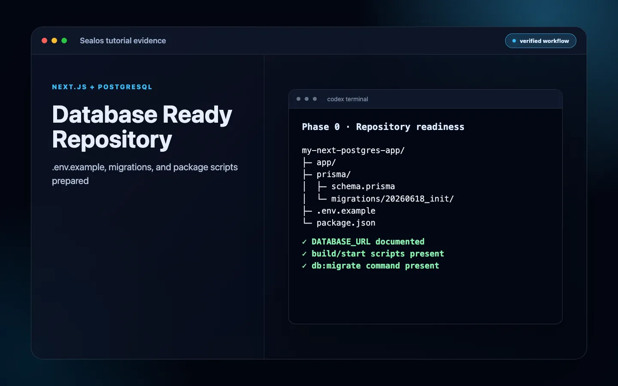Click the 'Database Ready Repository' heading
618x386 pixels.
coord(142,127)
